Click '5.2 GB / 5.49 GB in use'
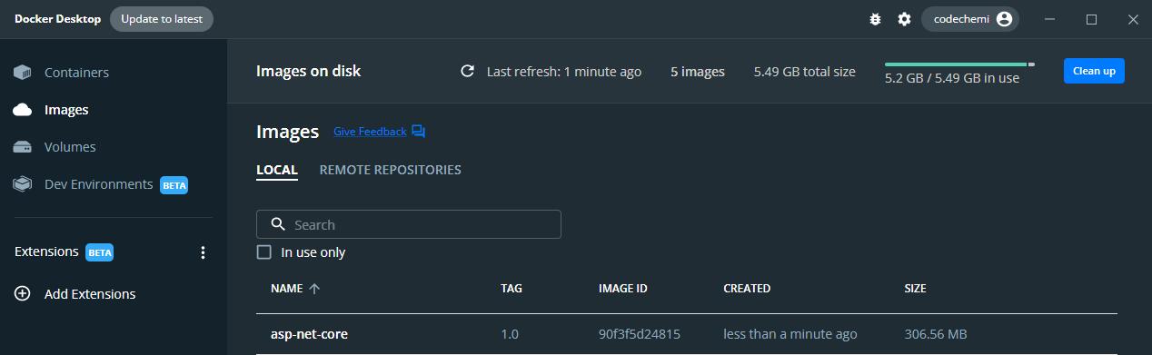The image size is (1152, 355). click(952, 78)
